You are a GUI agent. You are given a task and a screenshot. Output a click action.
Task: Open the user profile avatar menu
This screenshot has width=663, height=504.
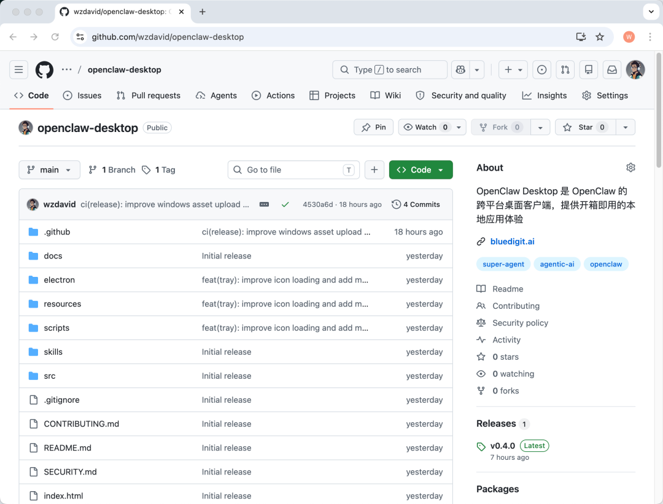click(x=635, y=70)
